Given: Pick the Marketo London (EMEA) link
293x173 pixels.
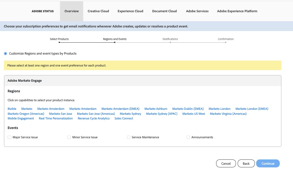Looking at the screenshot, I should [252, 109].
